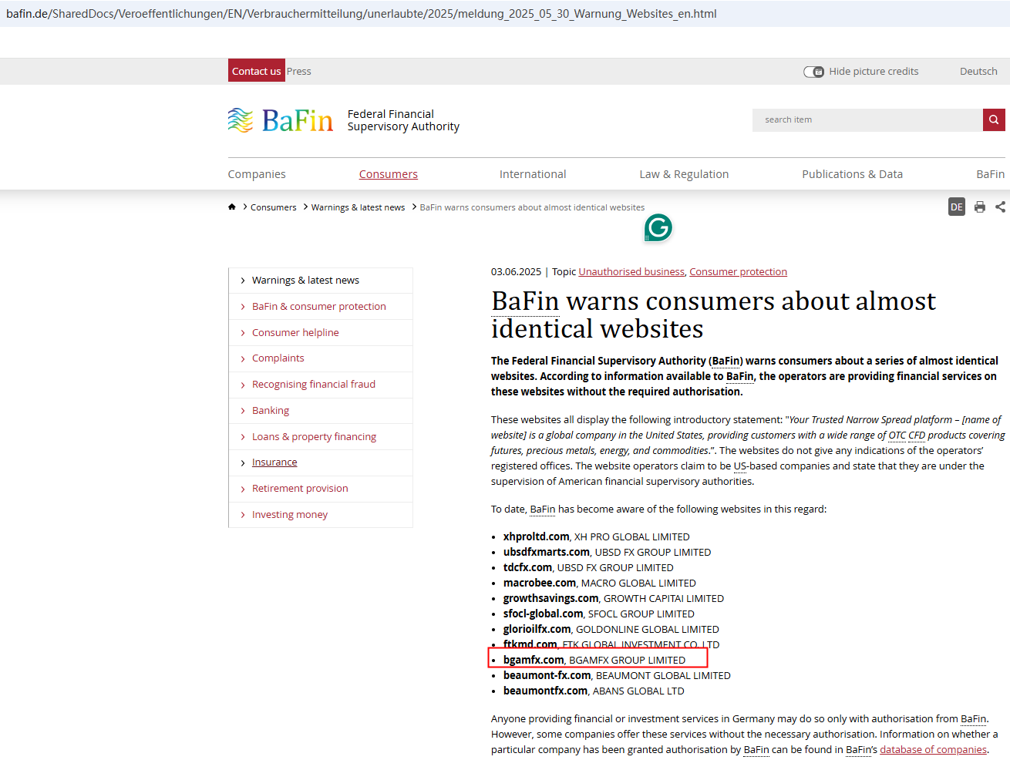Open the Press link
Image resolution: width=1010 pixels, height=760 pixels.
tap(299, 71)
